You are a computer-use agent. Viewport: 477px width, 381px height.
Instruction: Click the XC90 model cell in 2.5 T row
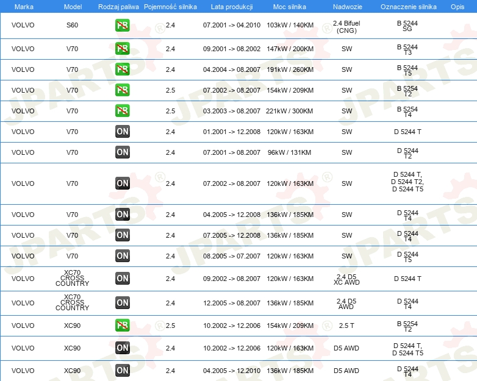(72, 326)
